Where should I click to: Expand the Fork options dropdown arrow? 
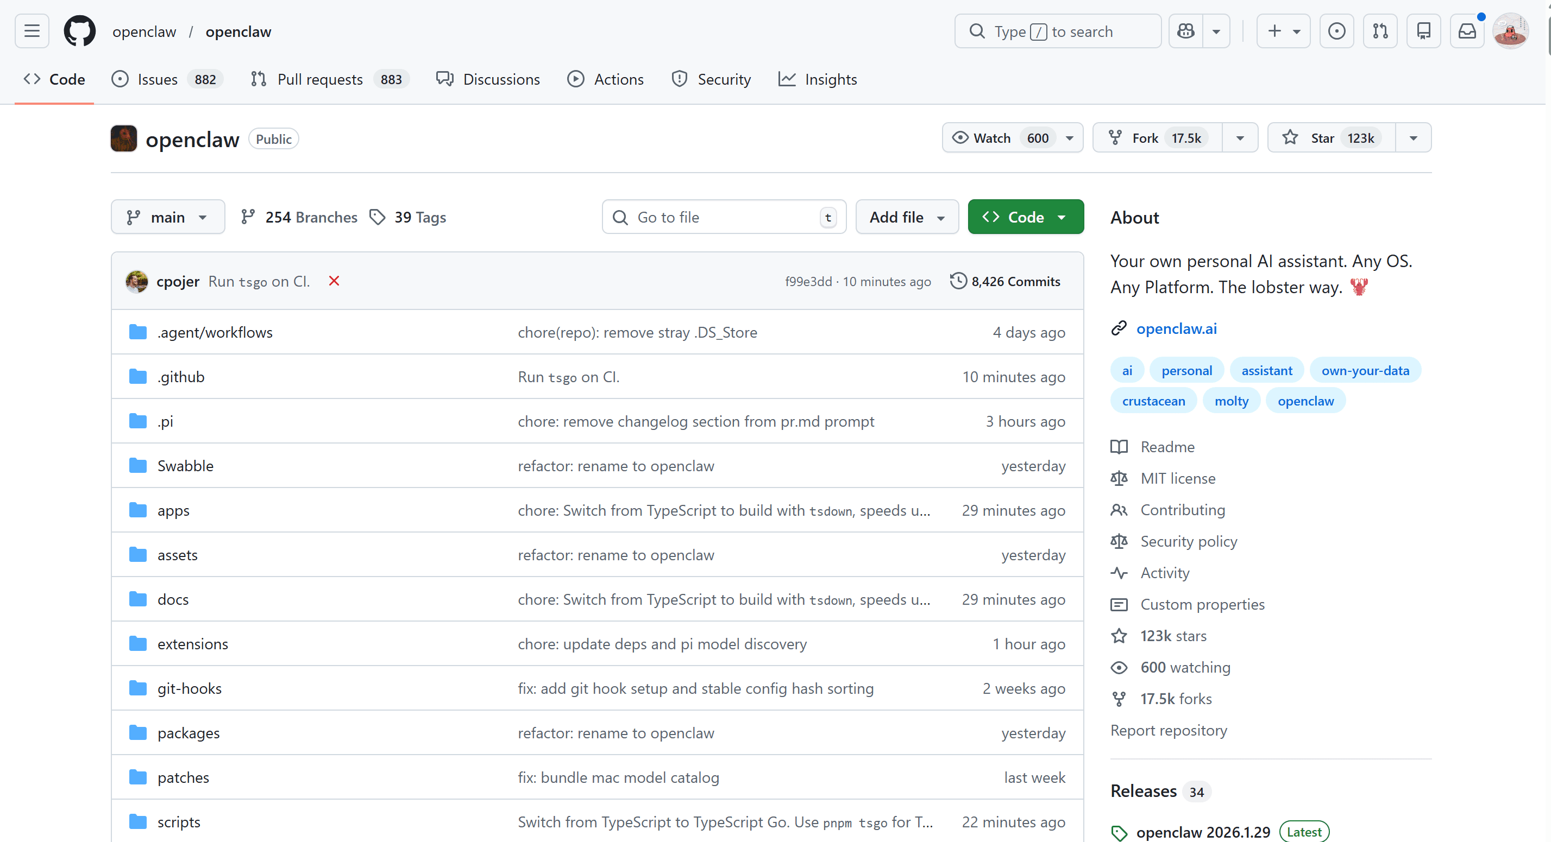(x=1240, y=138)
